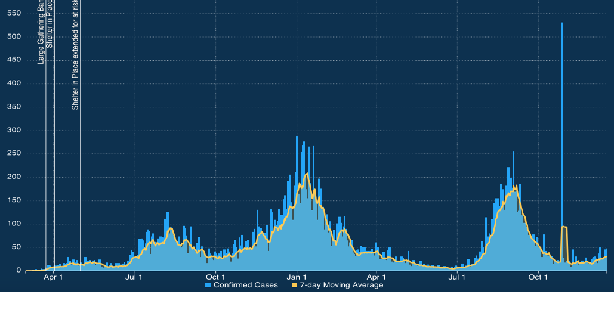Click the moving average peak near Jan 1

pos(307,174)
